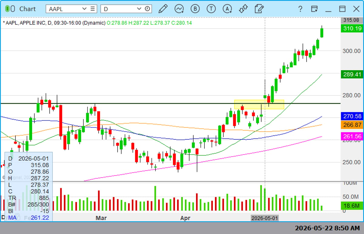
Task: Expand the D interval dropdown arrow
Action: click(139, 9)
